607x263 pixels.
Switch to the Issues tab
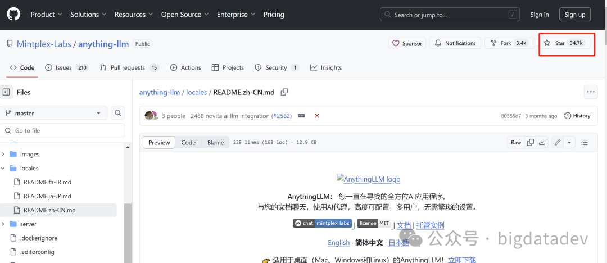click(67, 67)
